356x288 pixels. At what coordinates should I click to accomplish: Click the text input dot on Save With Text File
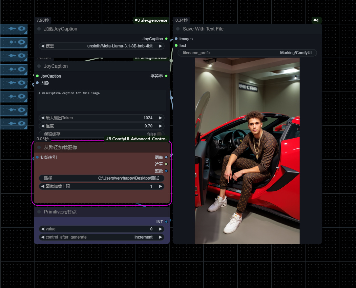176,45
